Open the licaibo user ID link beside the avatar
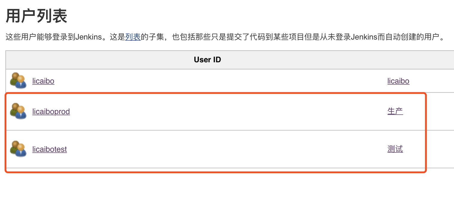 [x=43, y=81]
